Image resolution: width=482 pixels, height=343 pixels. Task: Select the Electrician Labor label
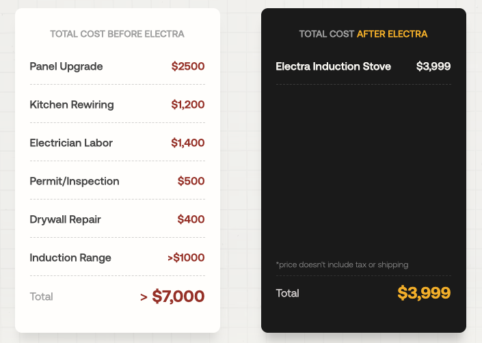(x=71, y=143)
